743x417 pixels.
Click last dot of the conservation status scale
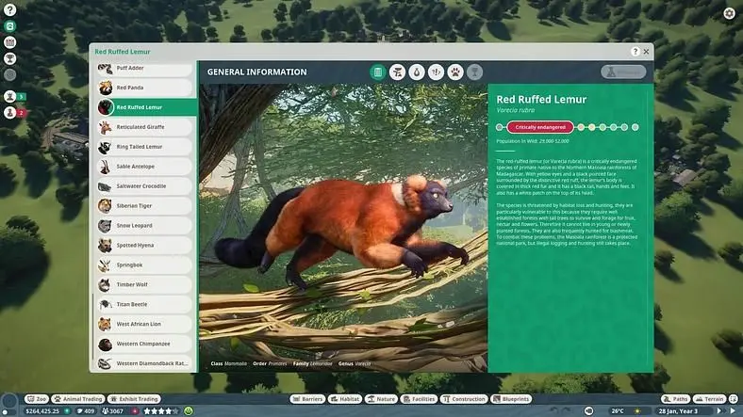(635, 127)
